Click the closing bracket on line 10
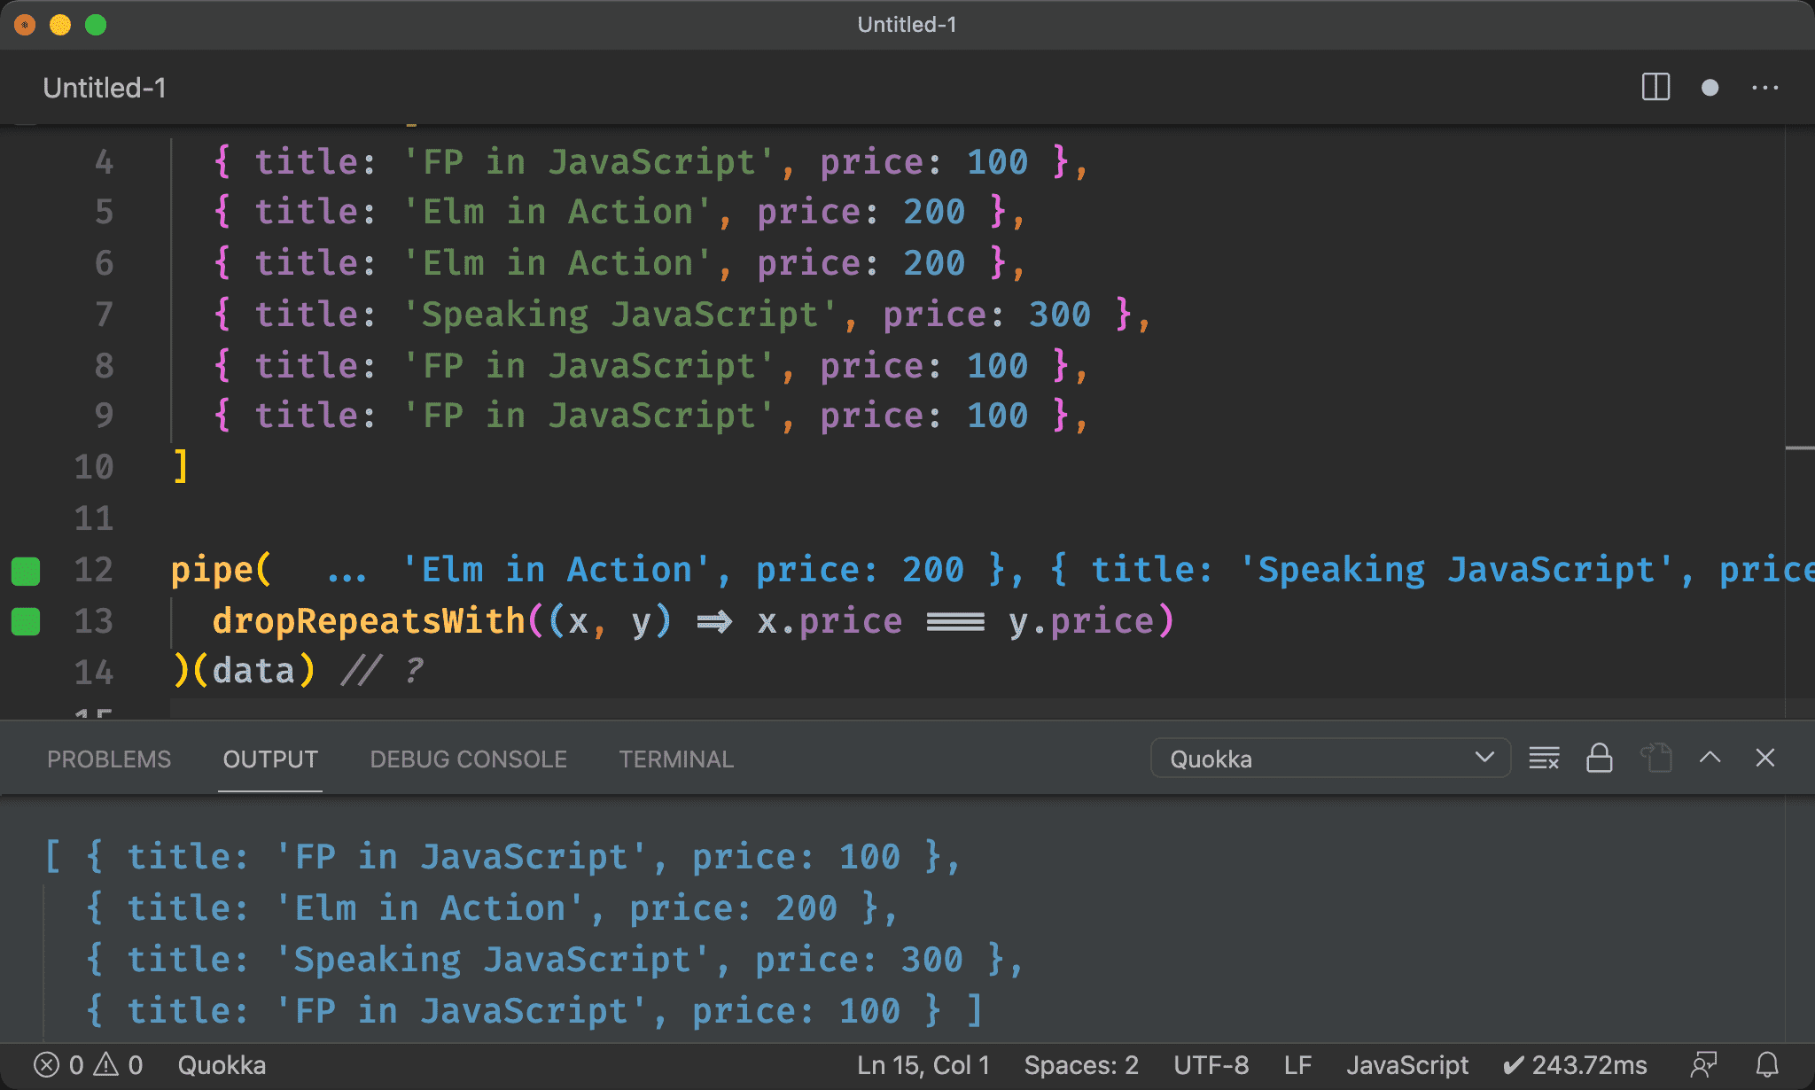Viewport: 1815px width, 1090px height. coord(181,467)
